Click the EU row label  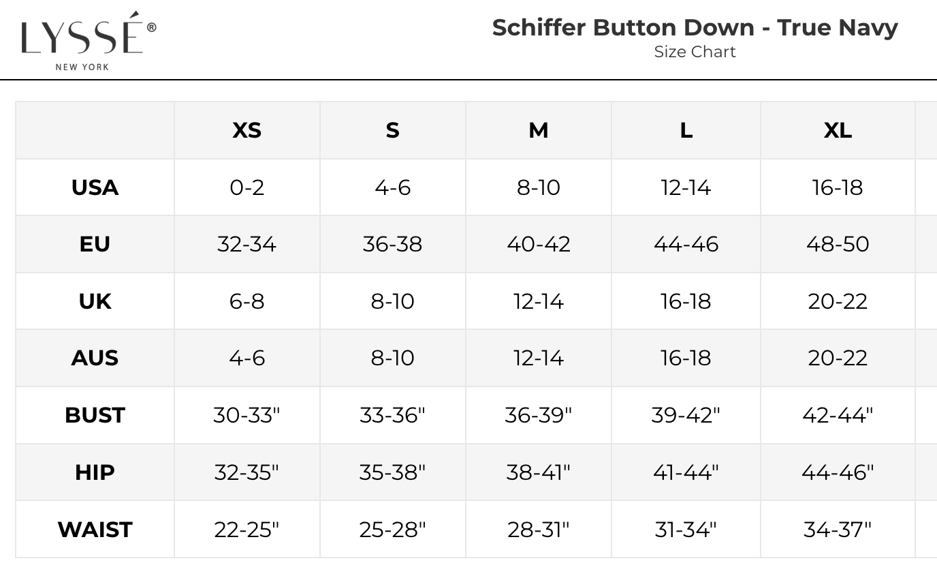[95, 244]
